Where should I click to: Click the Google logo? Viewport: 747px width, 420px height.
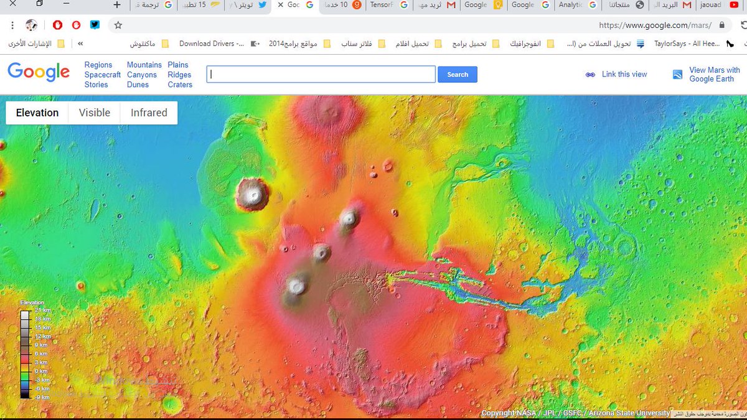click(39, 72)
